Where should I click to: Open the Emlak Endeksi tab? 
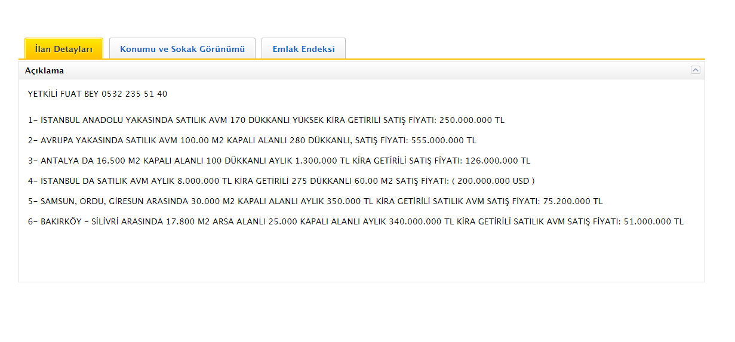(303, 49)
